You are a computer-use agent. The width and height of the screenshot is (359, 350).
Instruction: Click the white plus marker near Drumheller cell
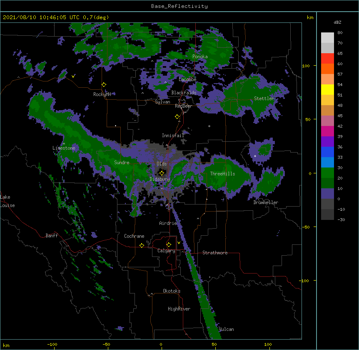pos(255,156)
